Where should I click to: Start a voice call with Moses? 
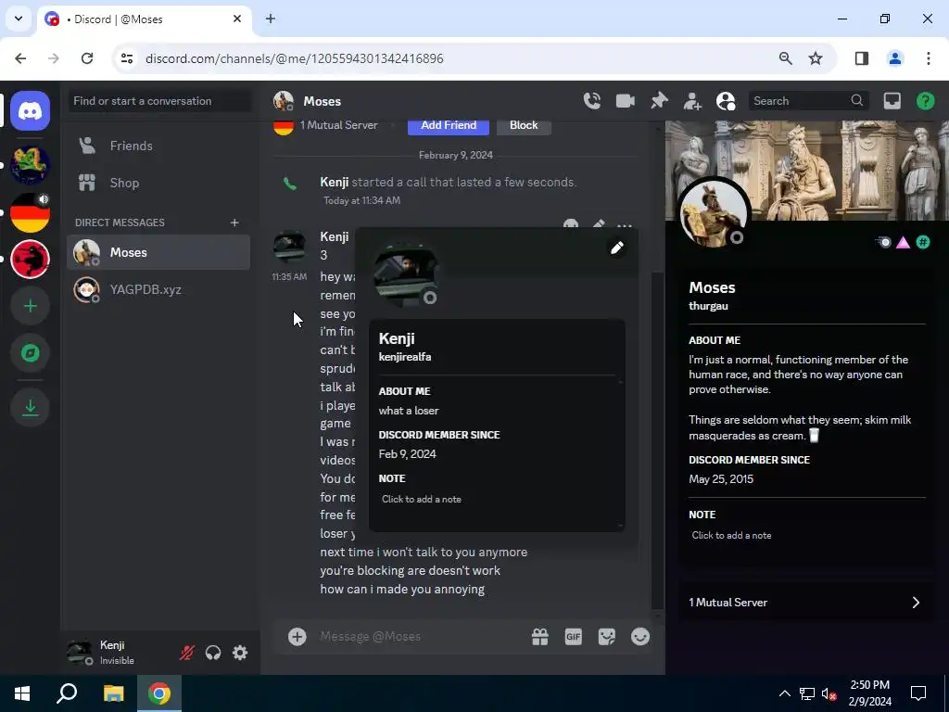click(x=592, y=100)
